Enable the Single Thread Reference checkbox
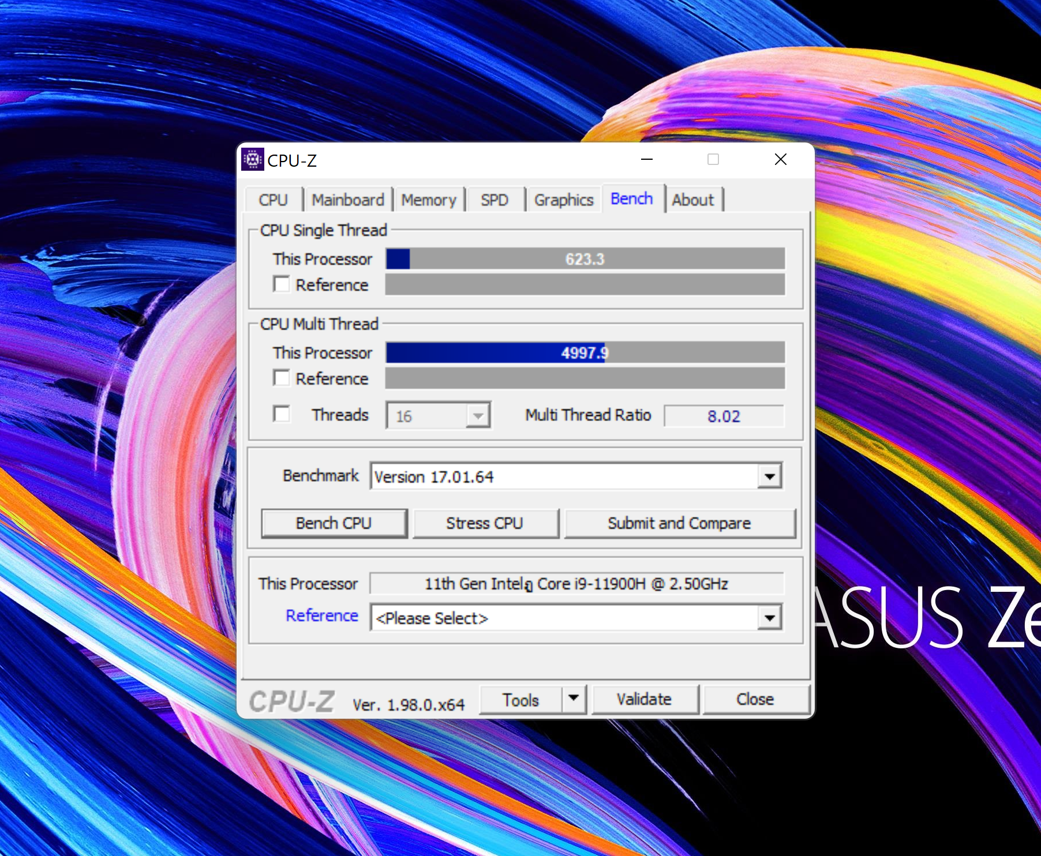This screenshot has height=856, width=1041. click(x=281, y=284)
